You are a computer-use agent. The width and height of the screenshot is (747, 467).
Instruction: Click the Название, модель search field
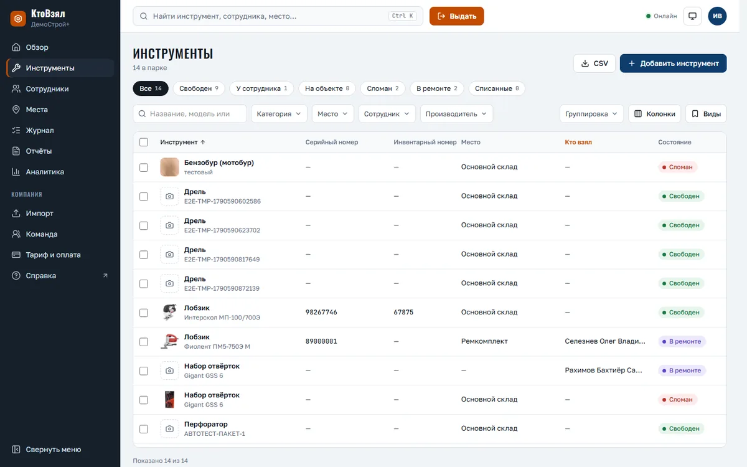pos(190,114)
